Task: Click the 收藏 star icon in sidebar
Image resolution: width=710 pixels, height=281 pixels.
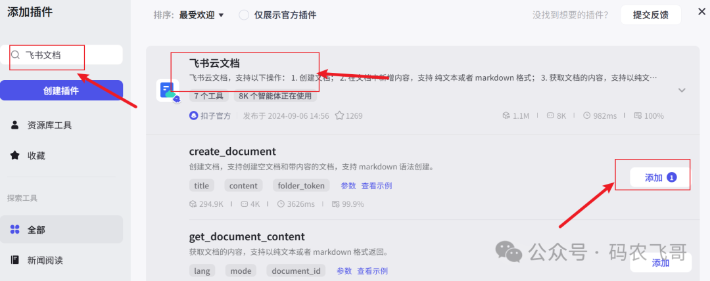Action: 15,156
